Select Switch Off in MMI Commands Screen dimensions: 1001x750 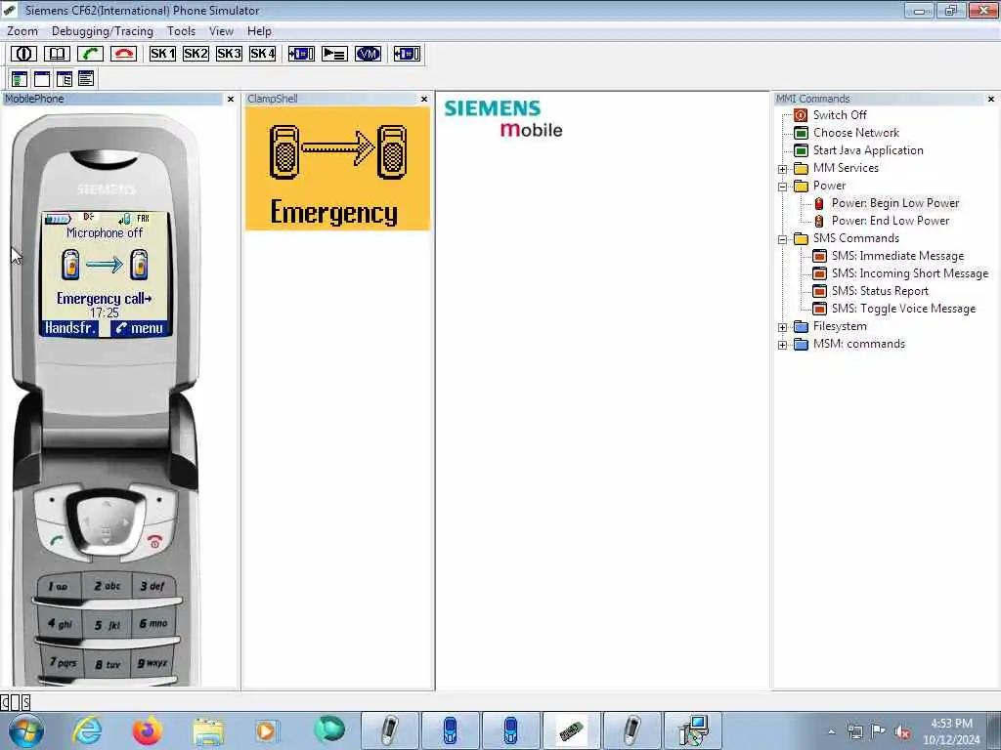point(840,115)
